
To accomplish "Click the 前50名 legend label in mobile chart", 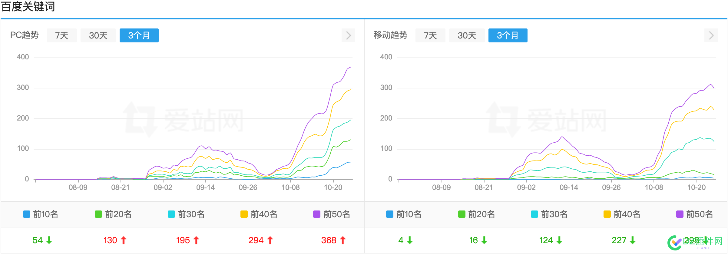I will click(x=700, y=214).
